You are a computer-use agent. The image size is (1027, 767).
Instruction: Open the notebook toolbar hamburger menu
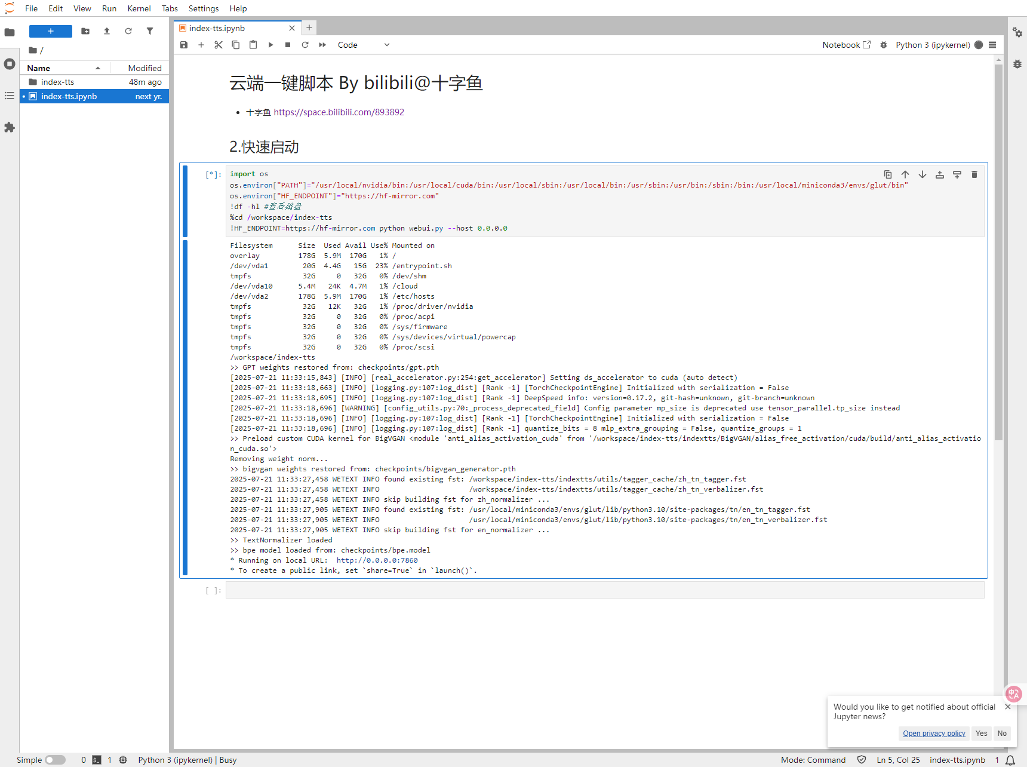click(992, 45)
